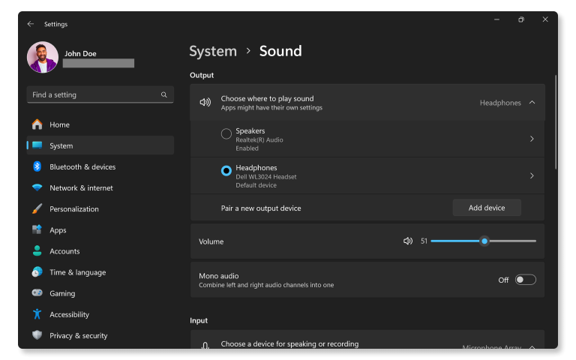Open Personalization via brush icon
The width and height of the screenshot is (576, 360).
pos(37,208)
